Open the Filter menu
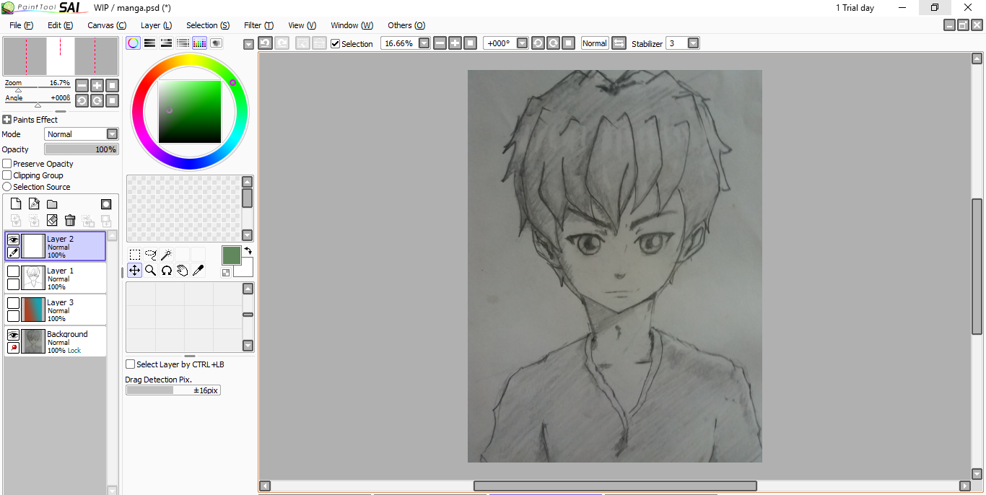Viewport: 986px width, 495px height. pyautogui.click(x=258, y=25)
